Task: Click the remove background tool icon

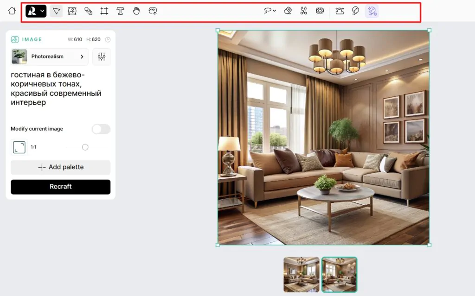Action: pyautogui.click(x=320, y=11)
